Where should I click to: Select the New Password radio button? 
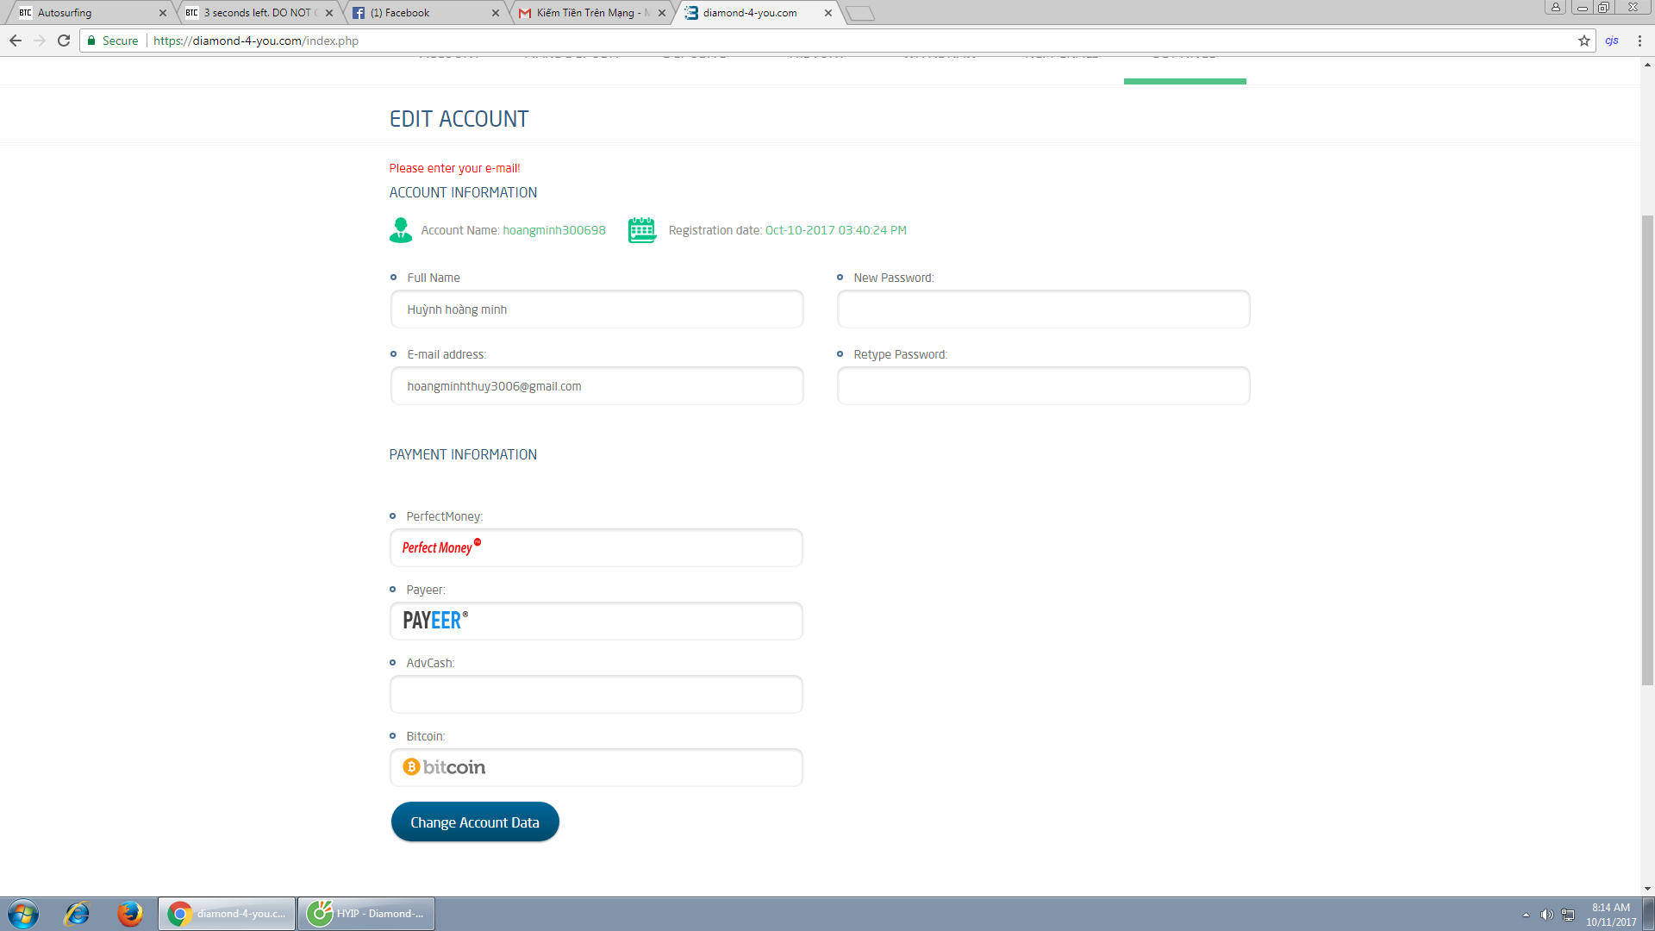pyautogui.click(x=841, y=276)
